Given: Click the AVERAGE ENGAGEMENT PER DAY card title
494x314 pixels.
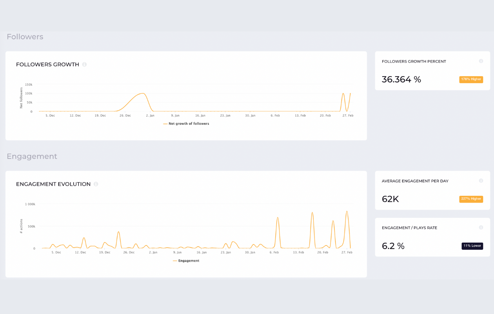Looking at the screenshot, I should point(415,181).
